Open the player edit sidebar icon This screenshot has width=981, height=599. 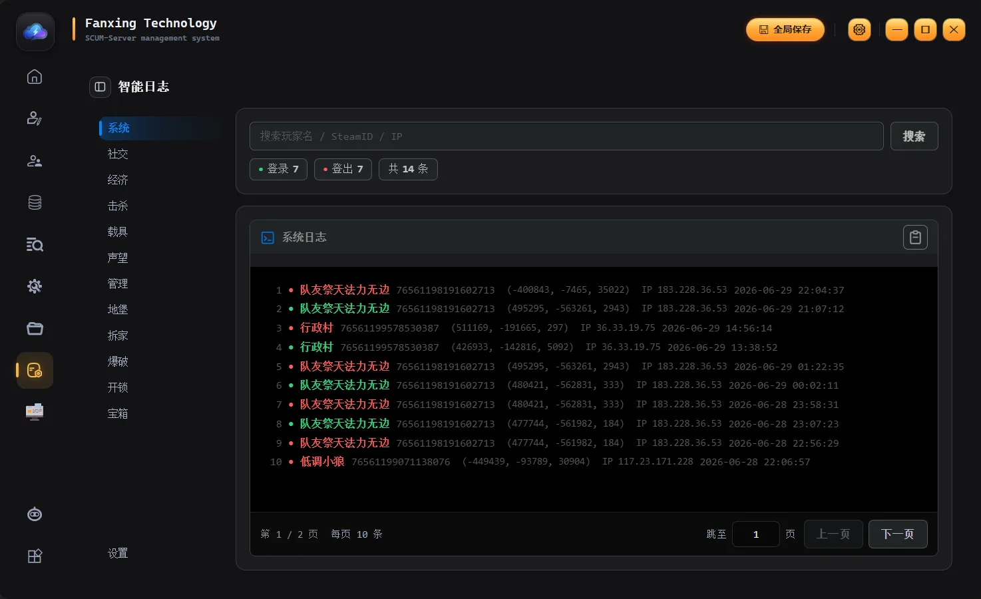coord(35,118)
